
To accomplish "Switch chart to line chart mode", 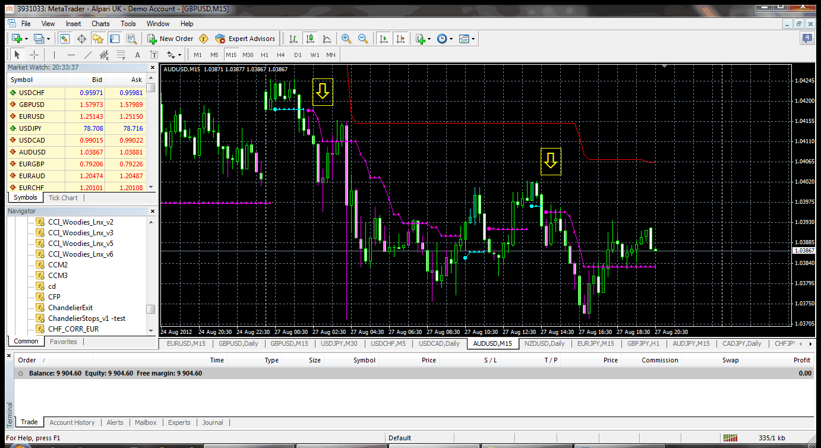I will 326,39.
